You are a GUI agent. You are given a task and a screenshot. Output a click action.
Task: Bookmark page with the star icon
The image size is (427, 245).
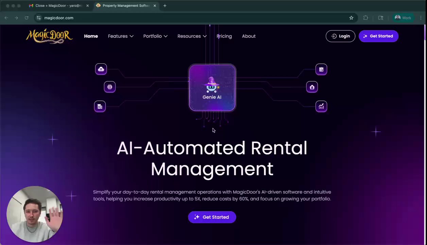point(351,18)
